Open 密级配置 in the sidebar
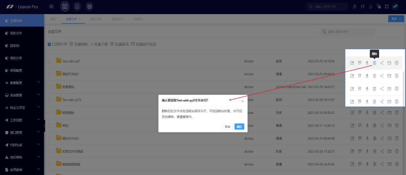The image size is (406, 175). pyautogui.click(x=22, y=70)
